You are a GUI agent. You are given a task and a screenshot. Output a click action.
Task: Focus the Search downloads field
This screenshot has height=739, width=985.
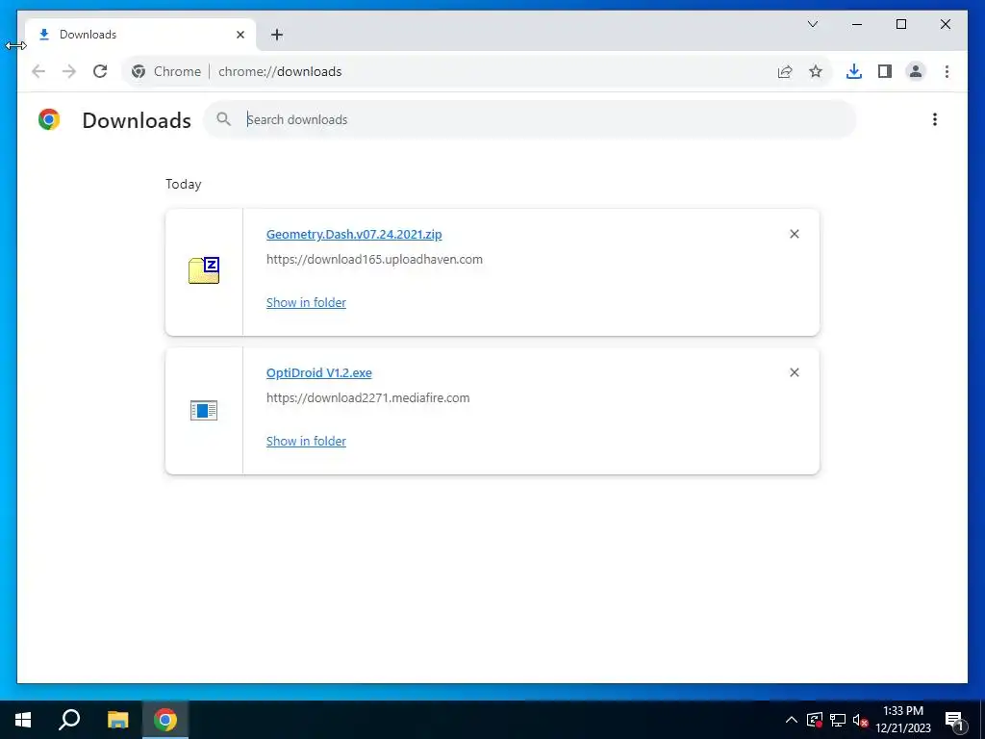click(x=530, y=119)
